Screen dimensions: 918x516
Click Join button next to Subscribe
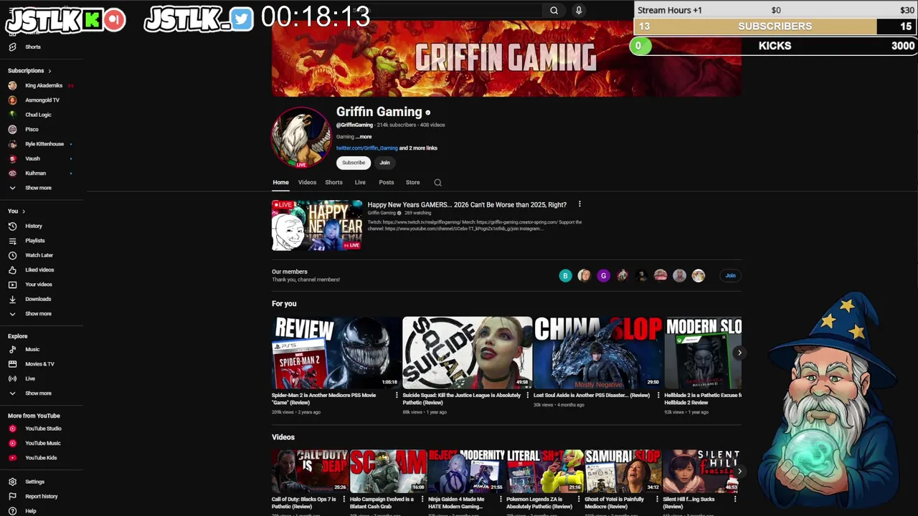coord(384,163)
